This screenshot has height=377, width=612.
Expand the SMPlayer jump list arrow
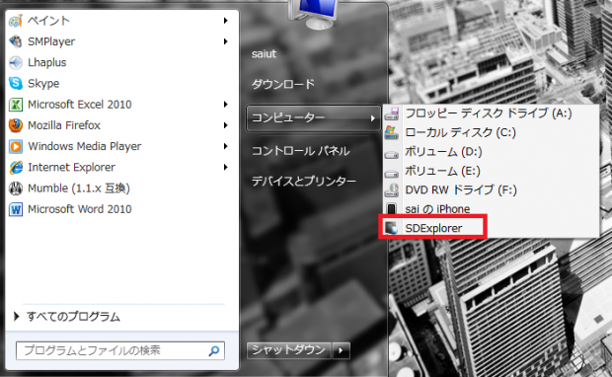(226, 41)
